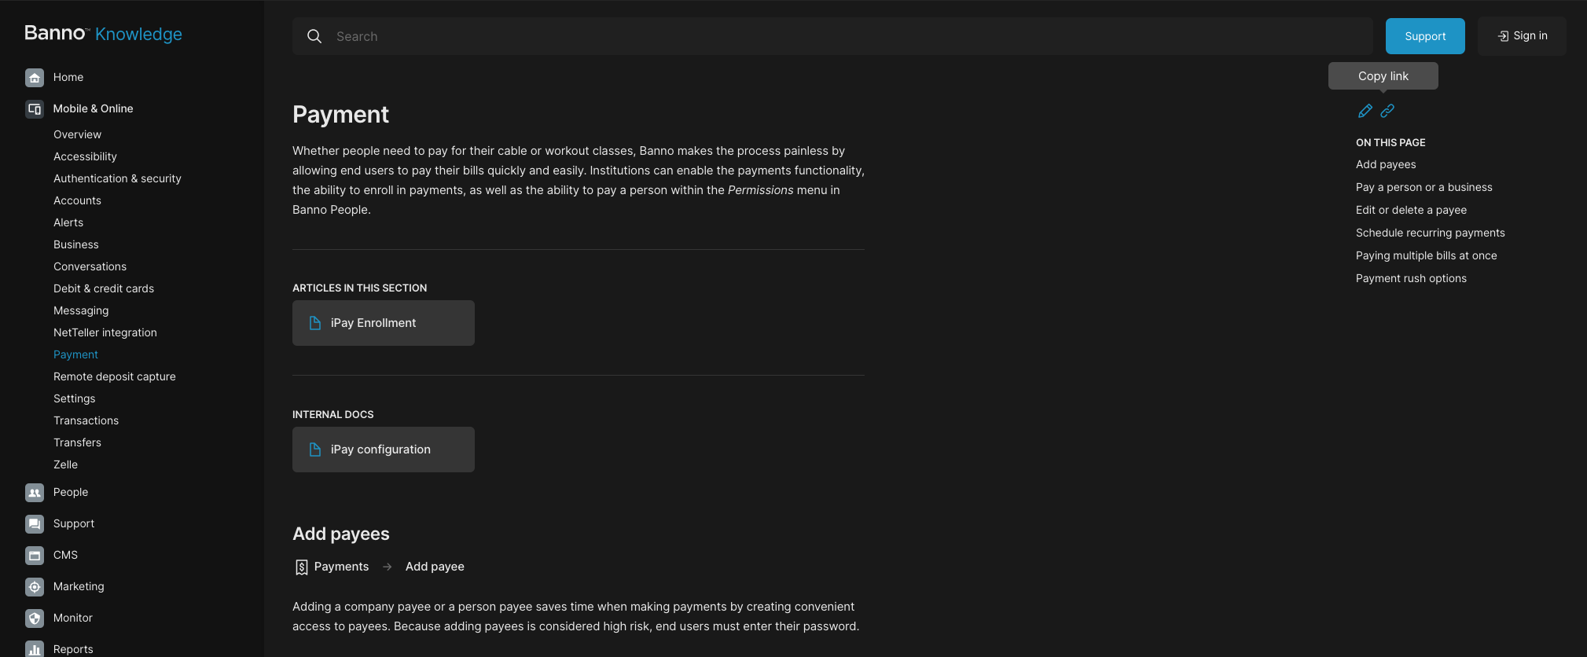Navigate to Authentication & security page
1587x657 pixels.
[x=117, y=179]
